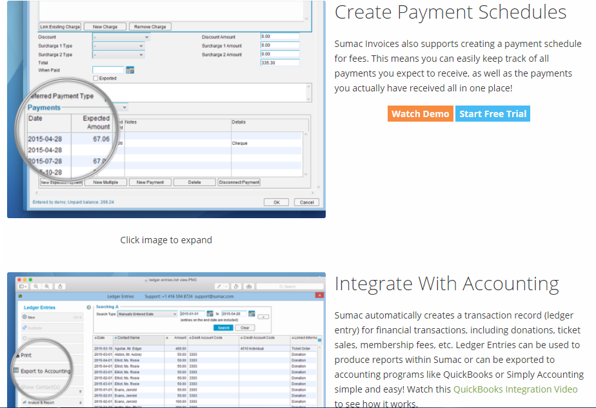Image resolution: width=596 pixels, height=408 pixels.
Task: Click the zoom in magnifier icon
Action: 47,286
